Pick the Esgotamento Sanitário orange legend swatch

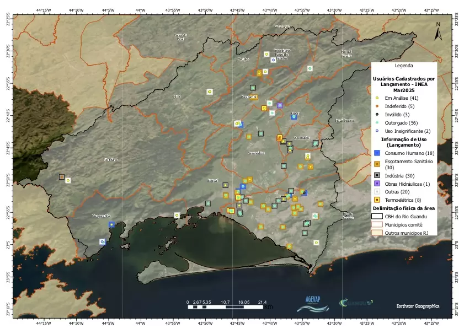[x=377, y=164]
